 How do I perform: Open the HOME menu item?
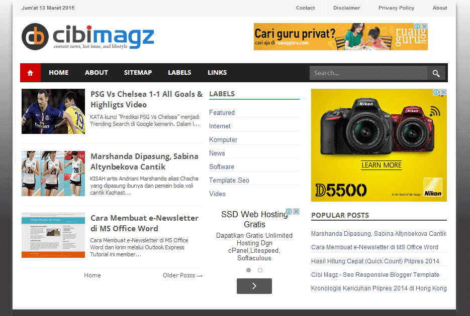tap(58, 73)
